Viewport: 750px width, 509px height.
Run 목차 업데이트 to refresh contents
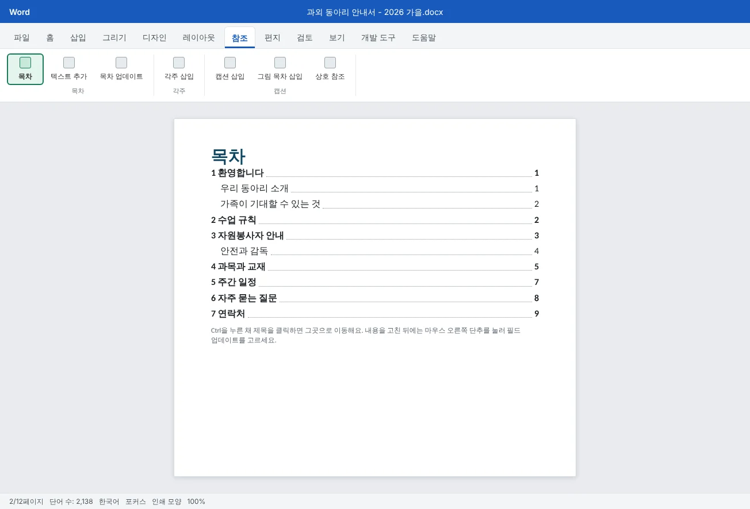pos(121,69)
